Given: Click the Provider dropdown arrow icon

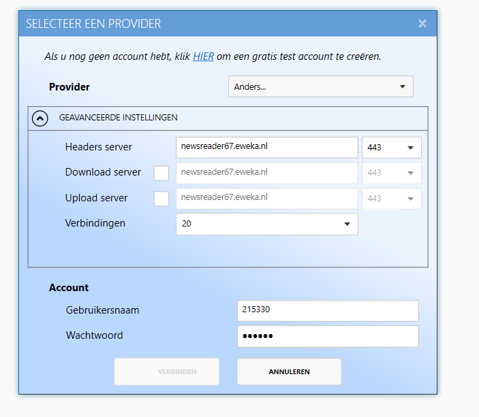Looking at the screenshot, I should pyautogui.click(x=403, y=86).
